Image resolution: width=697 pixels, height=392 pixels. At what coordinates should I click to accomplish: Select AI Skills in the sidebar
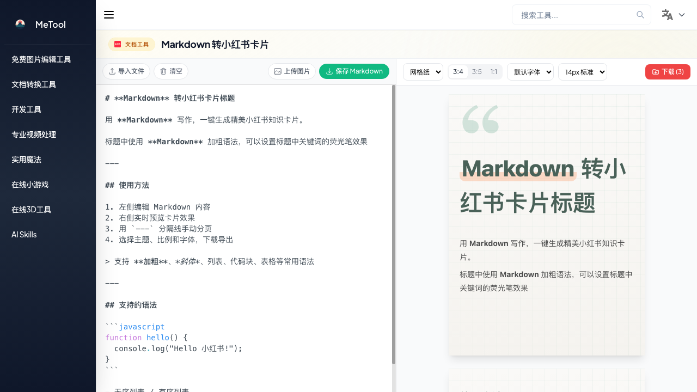click(24, 235)
